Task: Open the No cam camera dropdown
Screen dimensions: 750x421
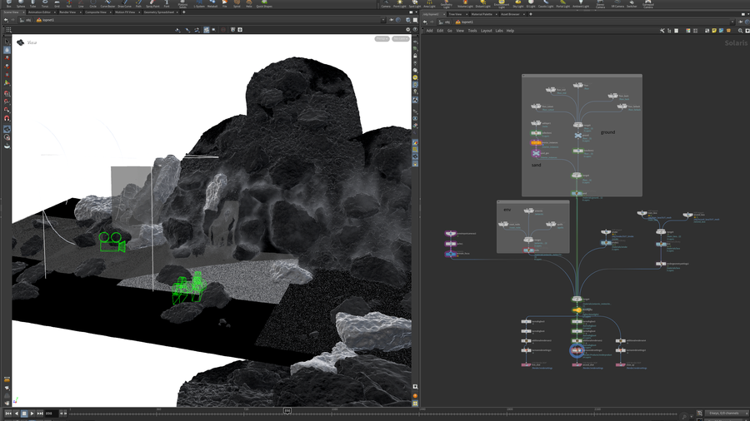Action: click(401, 38)
